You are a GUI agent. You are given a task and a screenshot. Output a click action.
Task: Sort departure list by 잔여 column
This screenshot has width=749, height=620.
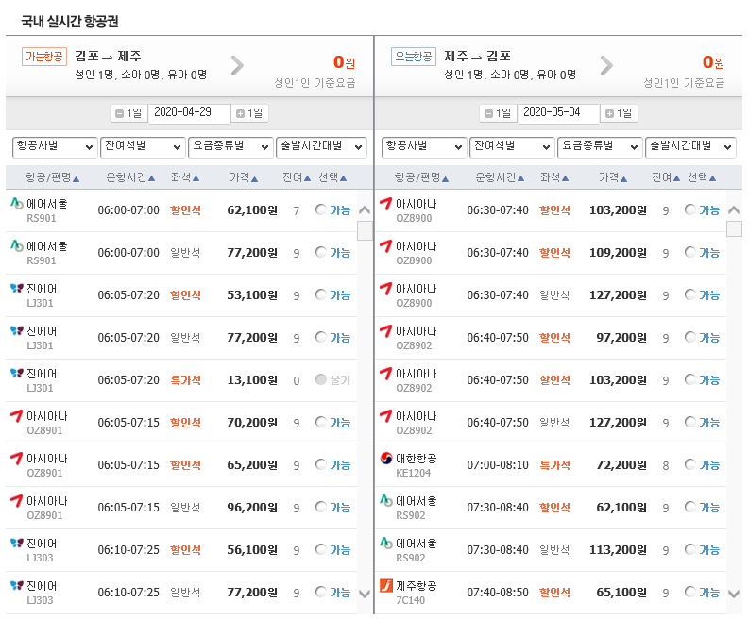point(297,177)
